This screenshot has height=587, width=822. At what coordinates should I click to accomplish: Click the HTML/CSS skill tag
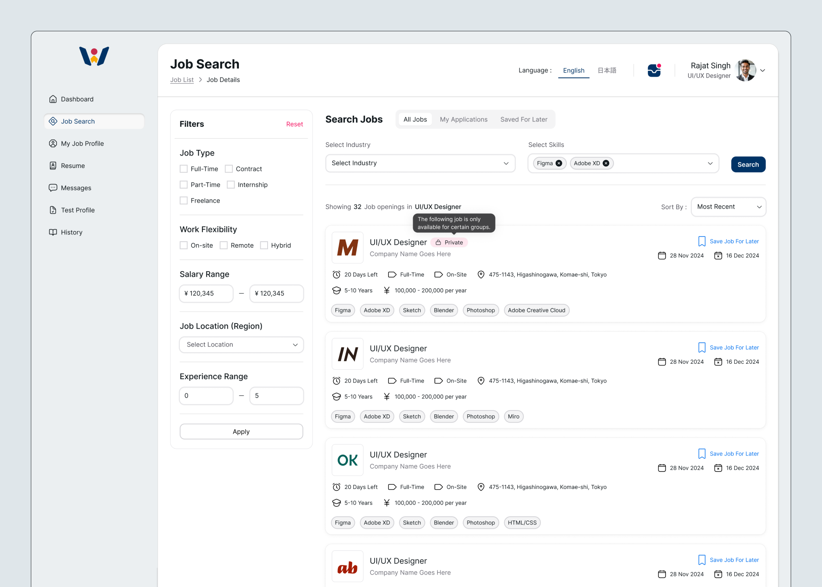click(x=522, y=523)
